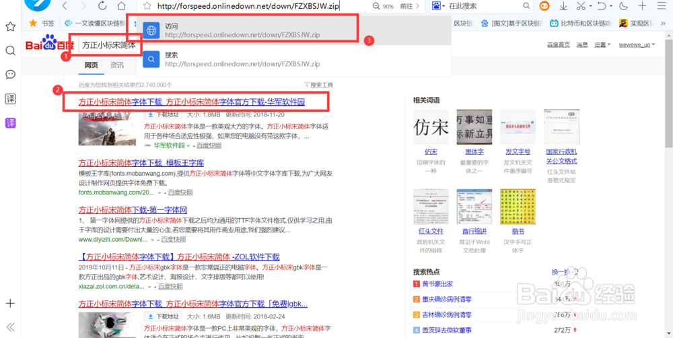
Task: Bookmark page with star in address bar
Action: click(147, 6)
